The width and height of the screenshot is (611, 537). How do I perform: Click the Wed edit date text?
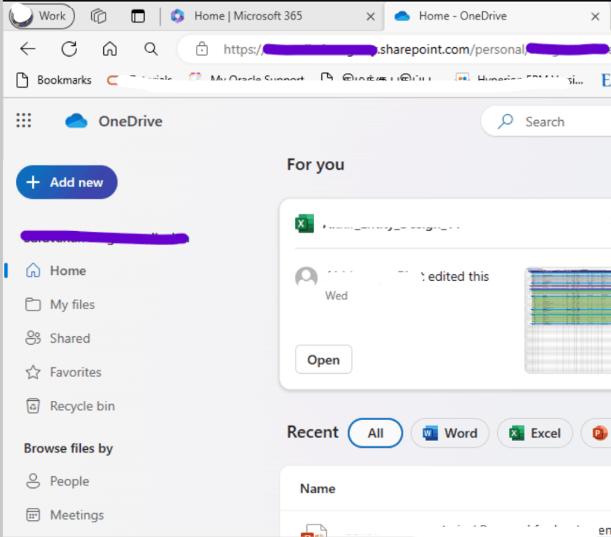point(336,296)
